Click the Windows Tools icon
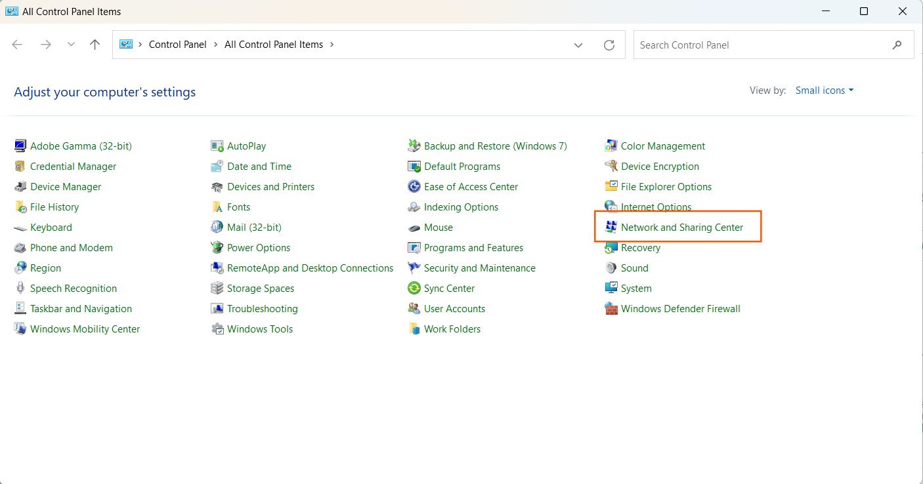 [x=217, y=329]
